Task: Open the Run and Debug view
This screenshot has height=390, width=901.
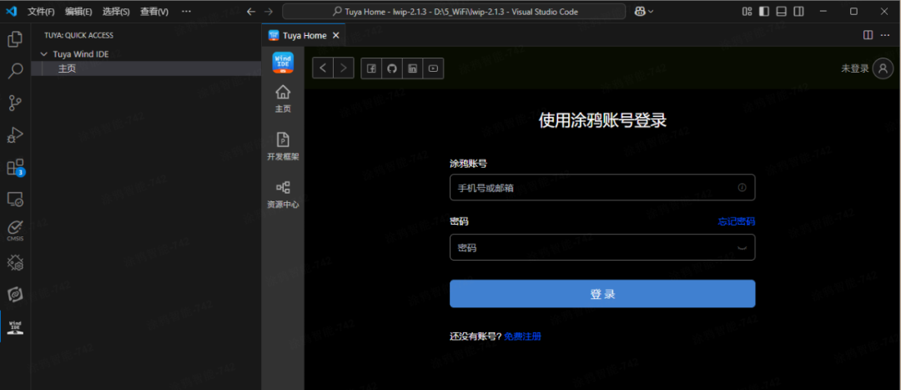Action: click(x=15, y=136)
